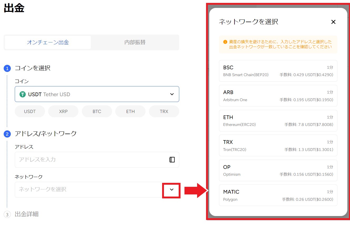Click fee text 手数料: 0.429 USDT($0.4290)
350x225 pixels.
click(x=306, y=75)
